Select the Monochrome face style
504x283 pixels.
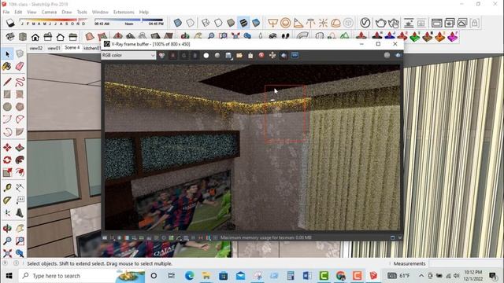[x=256, y=23]
